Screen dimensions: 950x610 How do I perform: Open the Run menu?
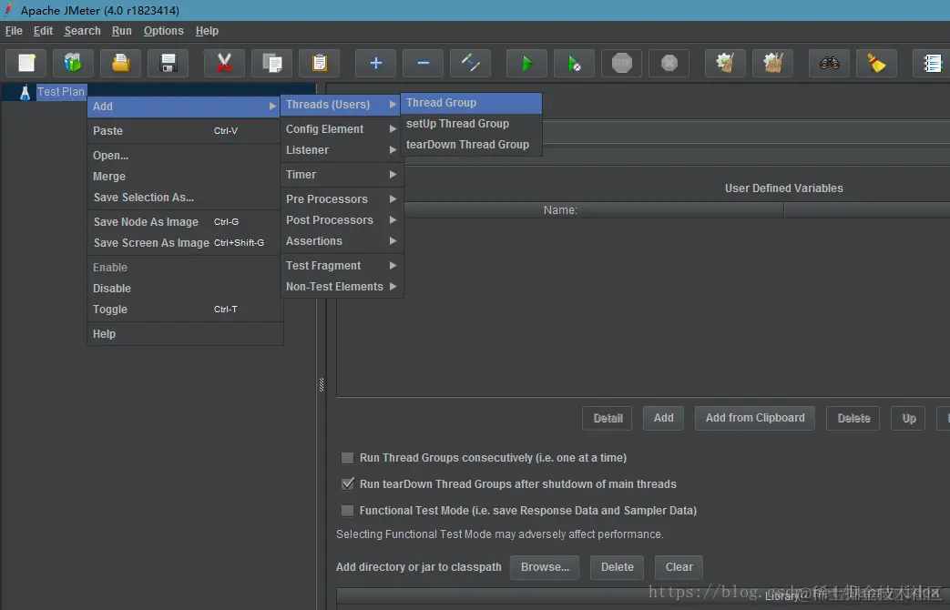[x=122, y=31]
